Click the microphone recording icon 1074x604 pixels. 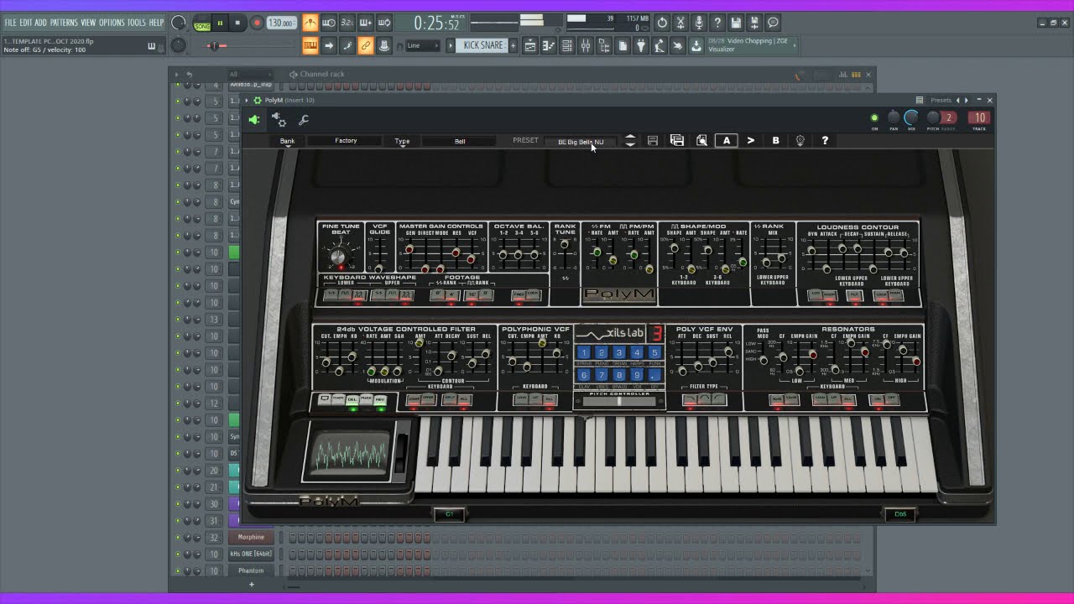pos(699,23)
